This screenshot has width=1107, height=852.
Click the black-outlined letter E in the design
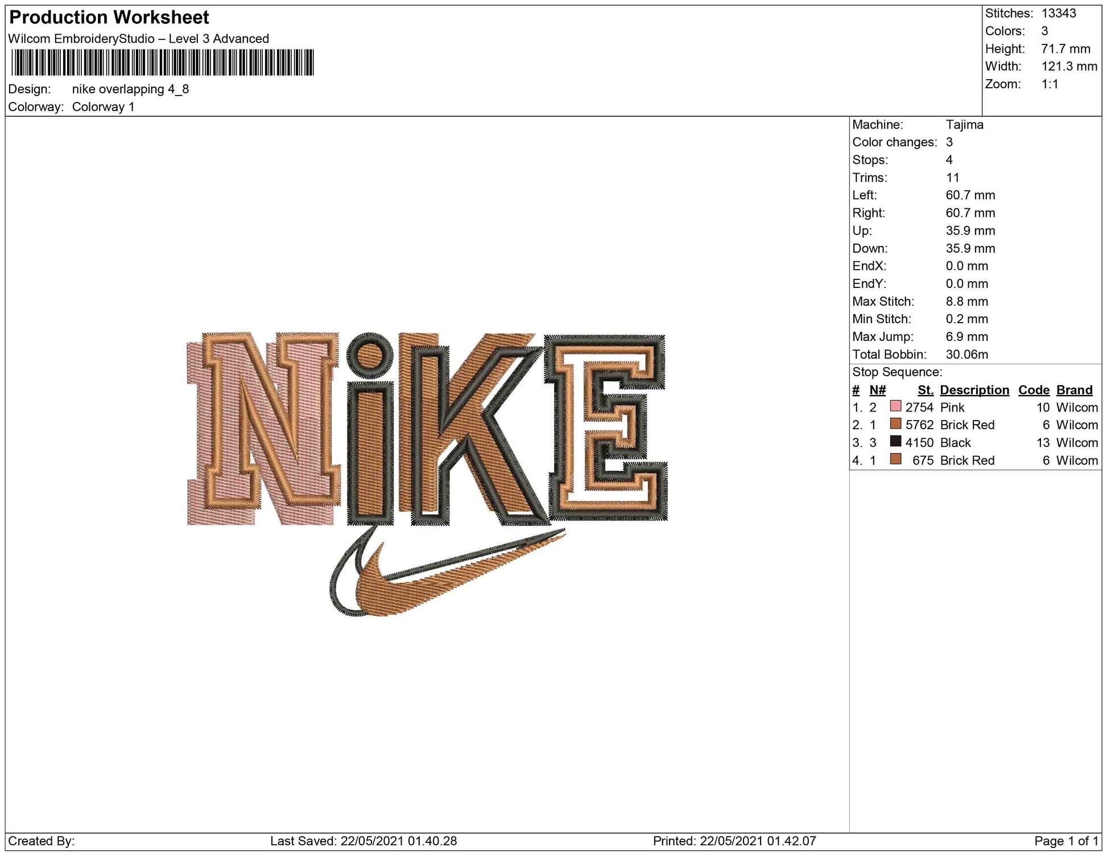click(606, 427)
